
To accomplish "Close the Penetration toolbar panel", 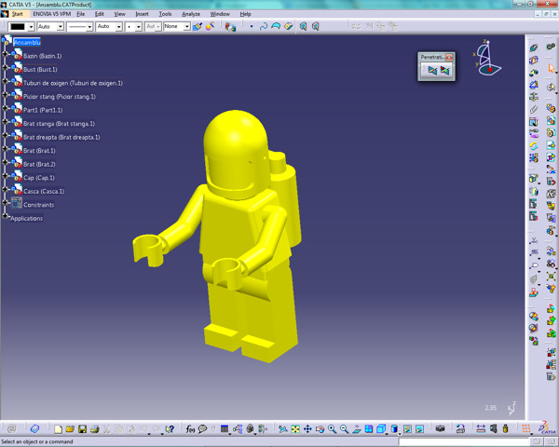I will 449,57.
